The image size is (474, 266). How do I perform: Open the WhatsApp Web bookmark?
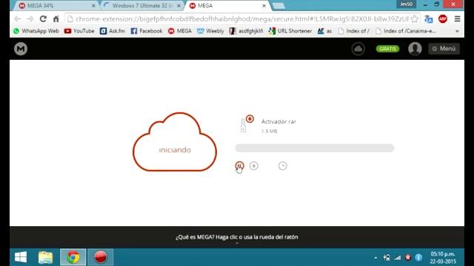click(36, 31)
